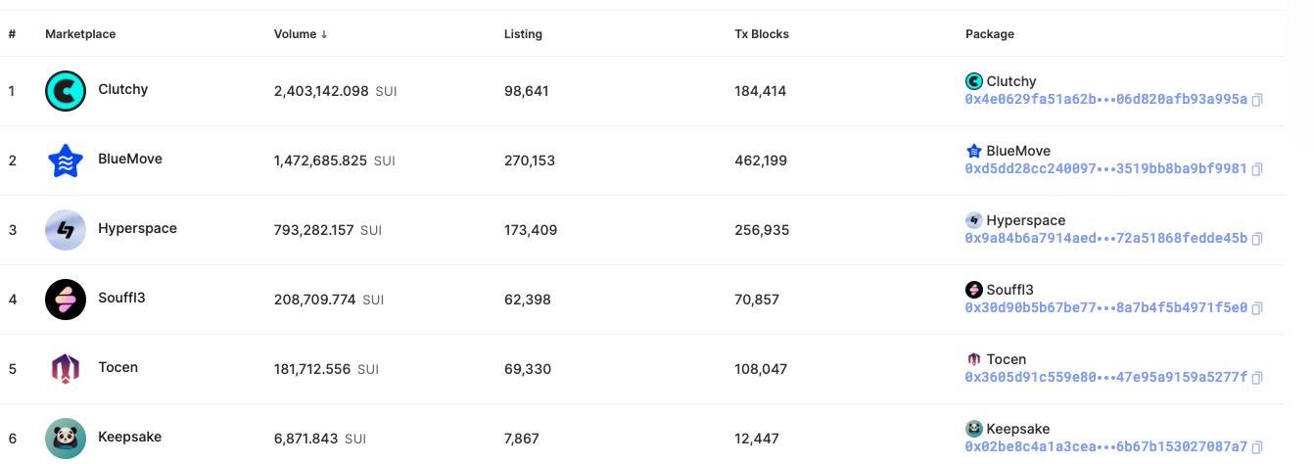Image resolution: width=1314 pixels, height=464 pixels.
Task: Click the Clutchy marketplace logo
Action: click(66, 91)
